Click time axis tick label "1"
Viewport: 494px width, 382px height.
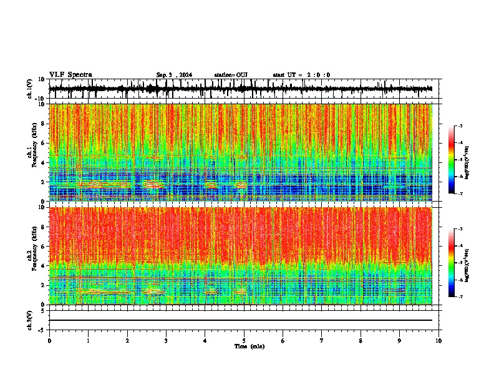88,341
